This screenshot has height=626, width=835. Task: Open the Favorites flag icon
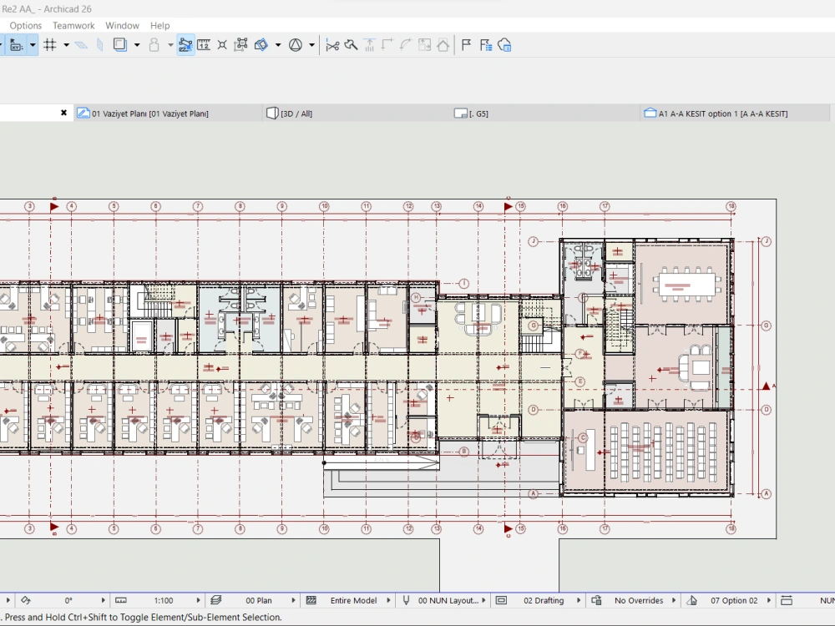tap(466, 44)
